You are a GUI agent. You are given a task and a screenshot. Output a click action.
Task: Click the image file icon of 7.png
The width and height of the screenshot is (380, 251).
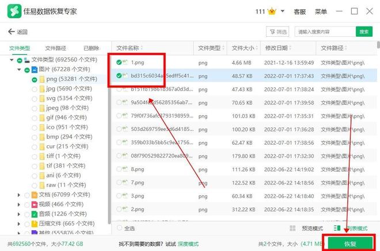pyautogui.click(x=125, y=182)
